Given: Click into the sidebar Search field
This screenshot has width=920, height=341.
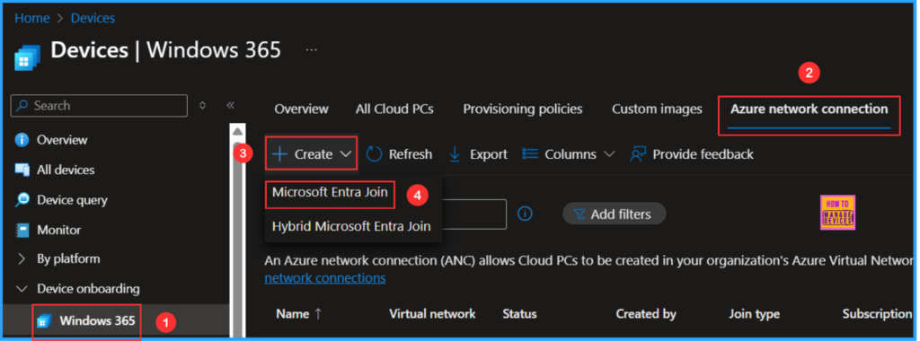Looking at the screenshot, I should click(x=99, y=106).
